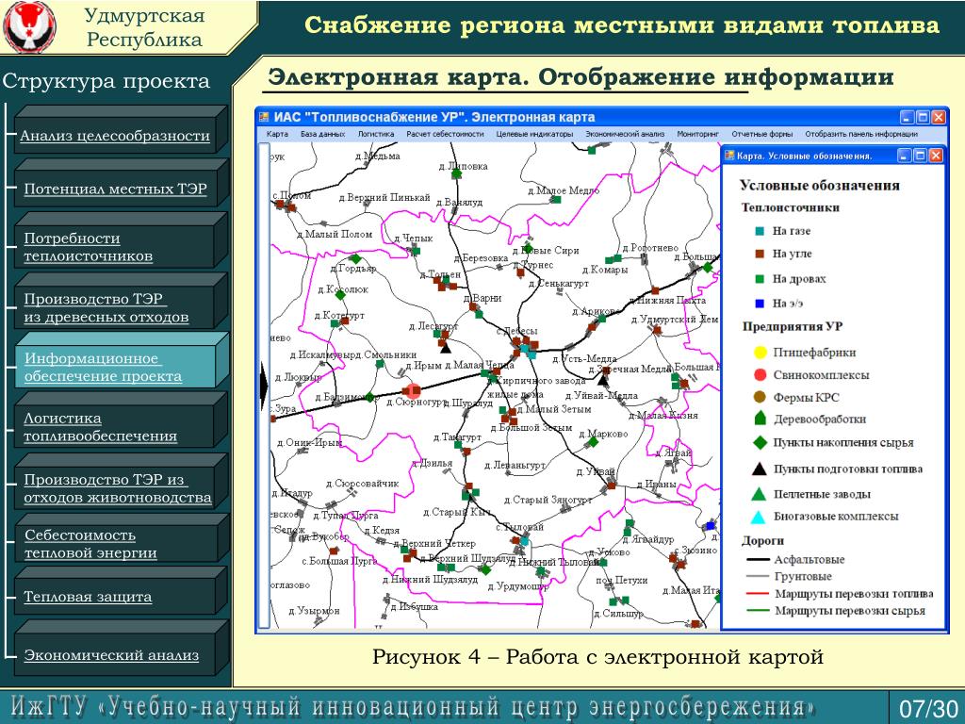
Task: Click the д.Варни map label
Action: pyautogui.click(x=482, y=298)
